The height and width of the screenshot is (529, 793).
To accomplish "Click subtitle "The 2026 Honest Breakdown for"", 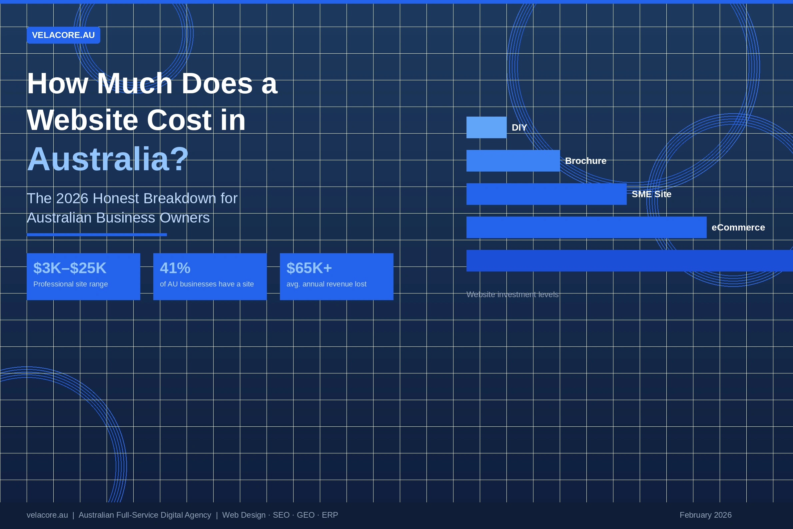I will [x=132, y=199].
